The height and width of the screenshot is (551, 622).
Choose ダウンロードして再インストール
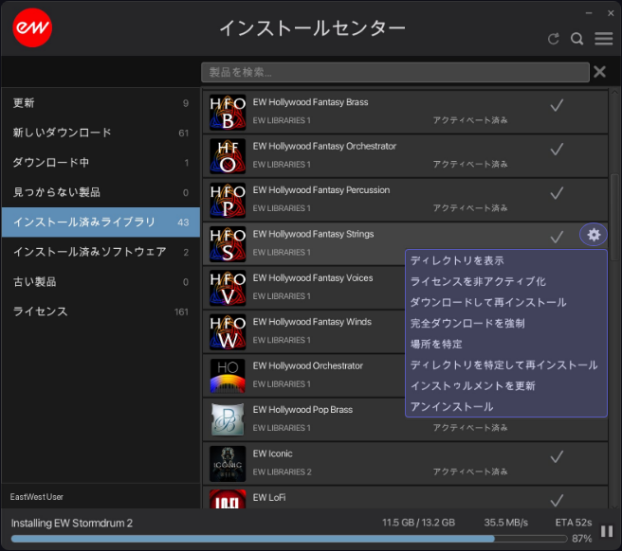click(x=505, y=302)
